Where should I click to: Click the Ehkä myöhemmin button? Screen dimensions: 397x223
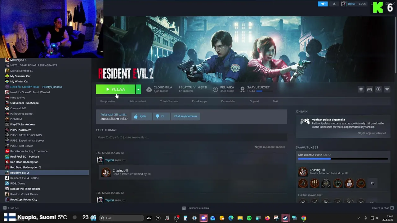(x=185, y=116)
